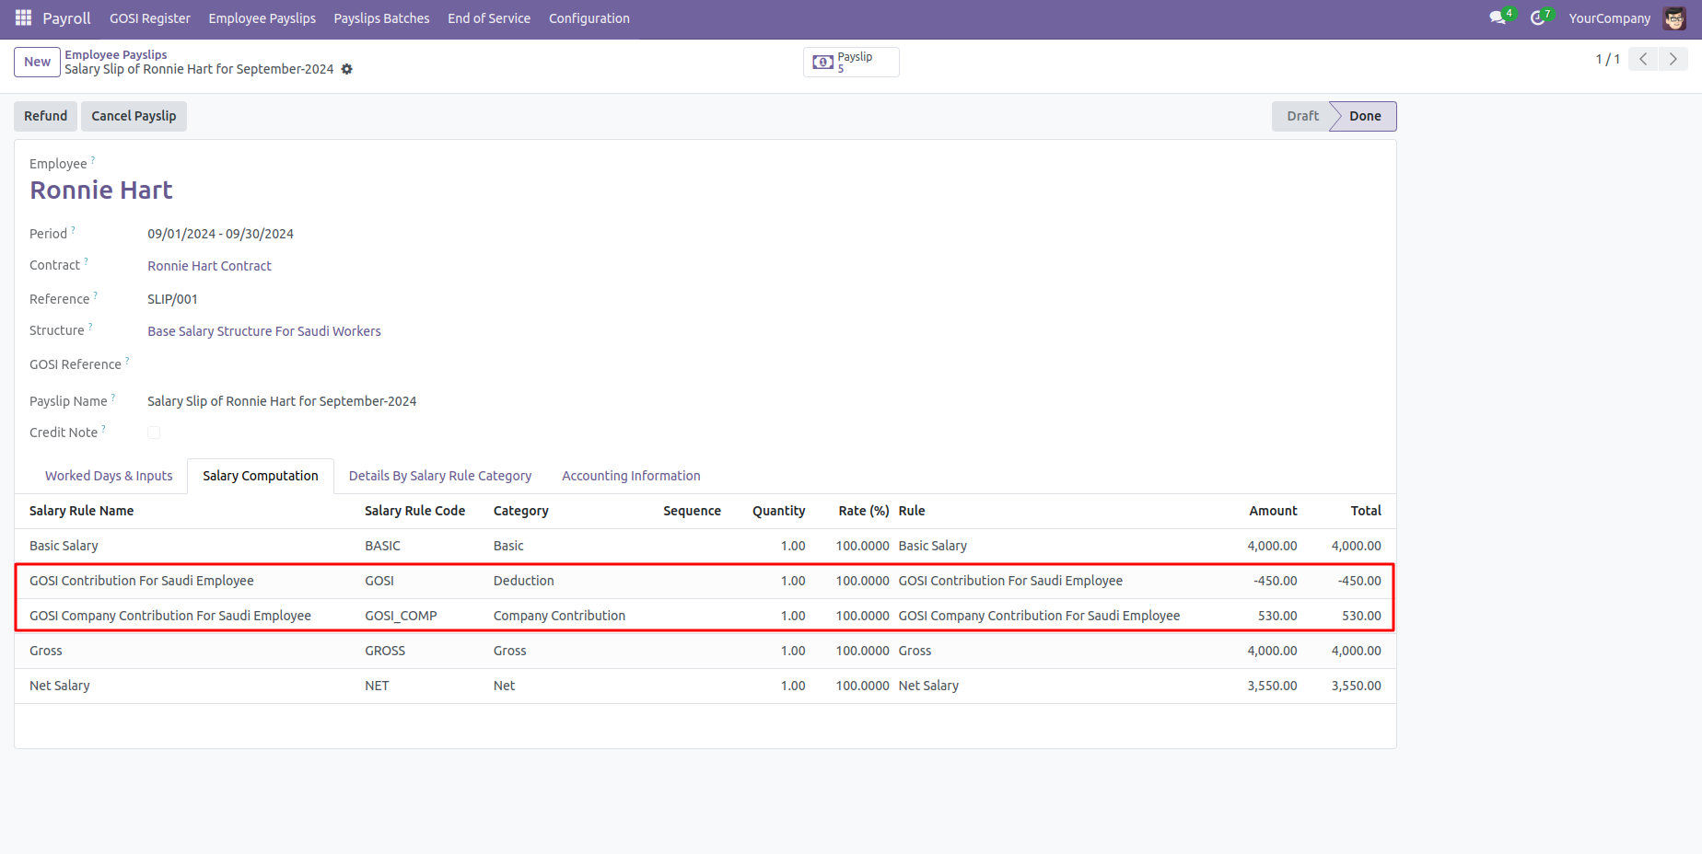Go to next record arrow
This screenshot has height=854, width=1702.
(x=1673, y=59)
